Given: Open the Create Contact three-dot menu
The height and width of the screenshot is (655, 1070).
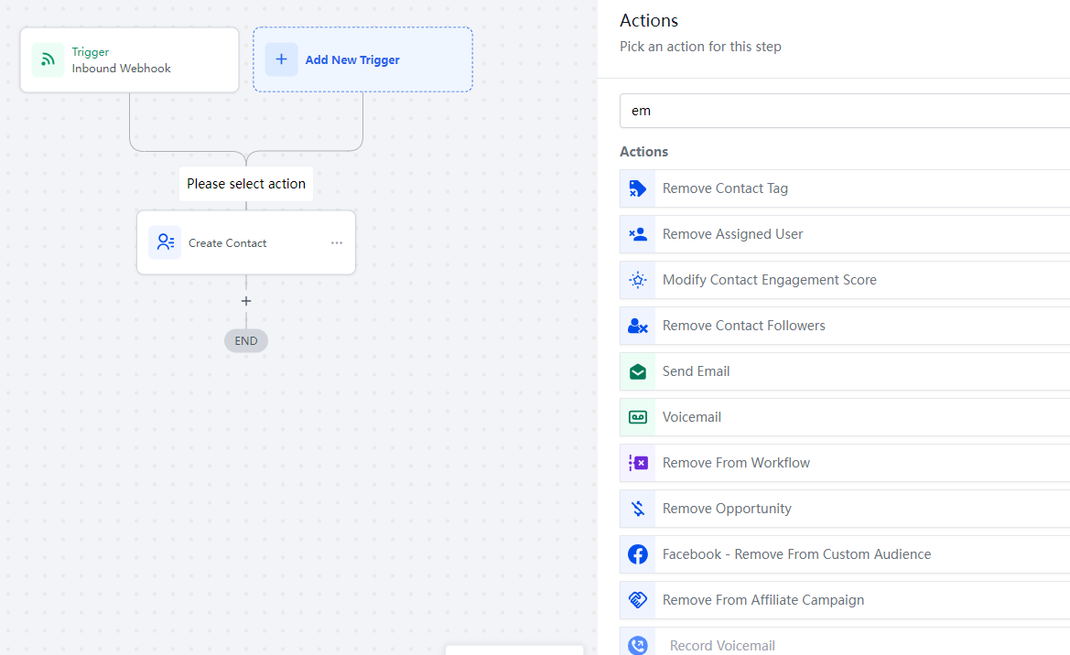Looking at the screenshot, I should 337,243.
